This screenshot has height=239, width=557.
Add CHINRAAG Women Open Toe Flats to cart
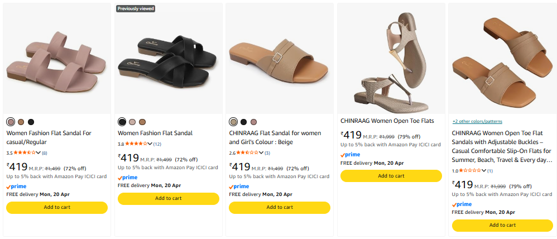[x=391, y=176]
